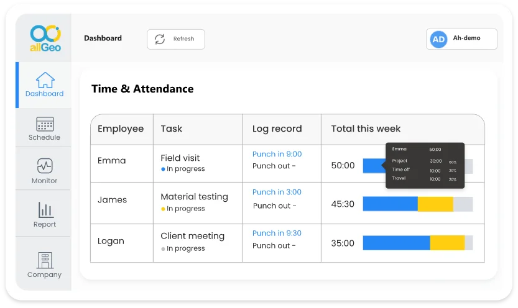The width and height of the screenshot is (518, 308).
Task: Select the Material testing task cell
Action: [194, 197]
